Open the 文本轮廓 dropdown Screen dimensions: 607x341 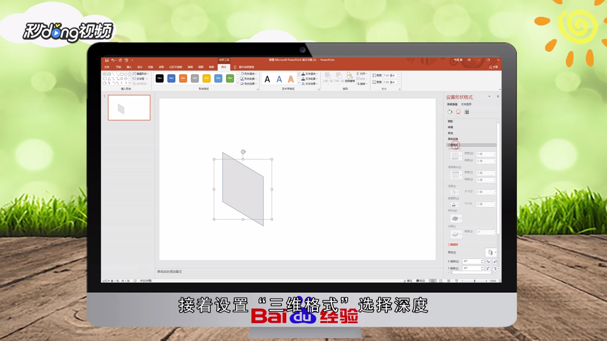(310, 79)
